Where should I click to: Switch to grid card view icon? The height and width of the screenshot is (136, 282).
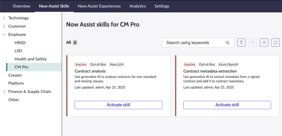(253, 43)
